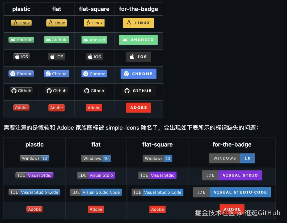Viewport: 287px width, 223px height.
Task: Click the IDE Visual Stdio purple badge in flat style
Action: [x=96, y=175]
